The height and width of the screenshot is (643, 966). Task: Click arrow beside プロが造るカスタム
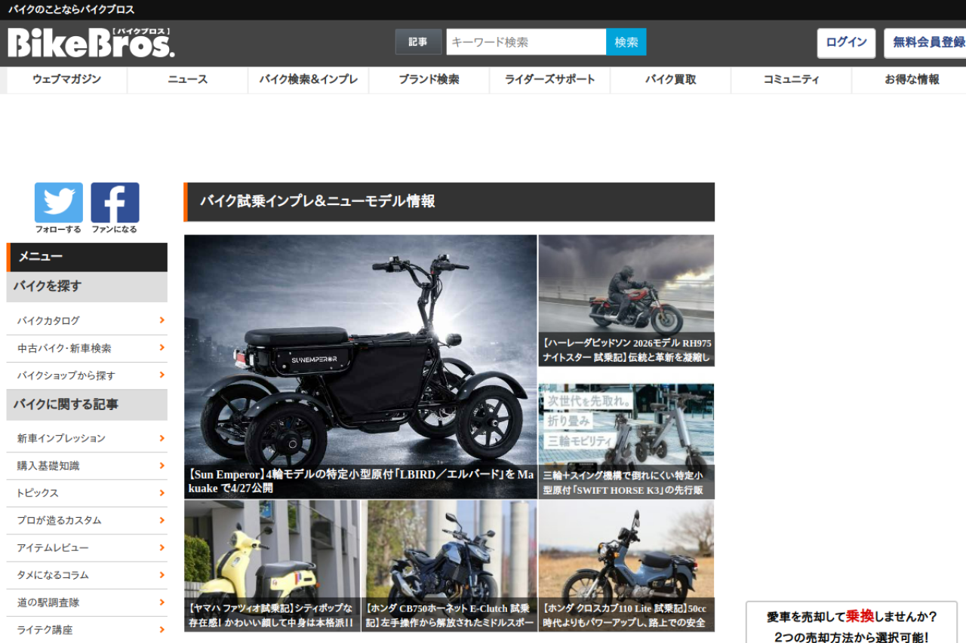tap(162, 520)
